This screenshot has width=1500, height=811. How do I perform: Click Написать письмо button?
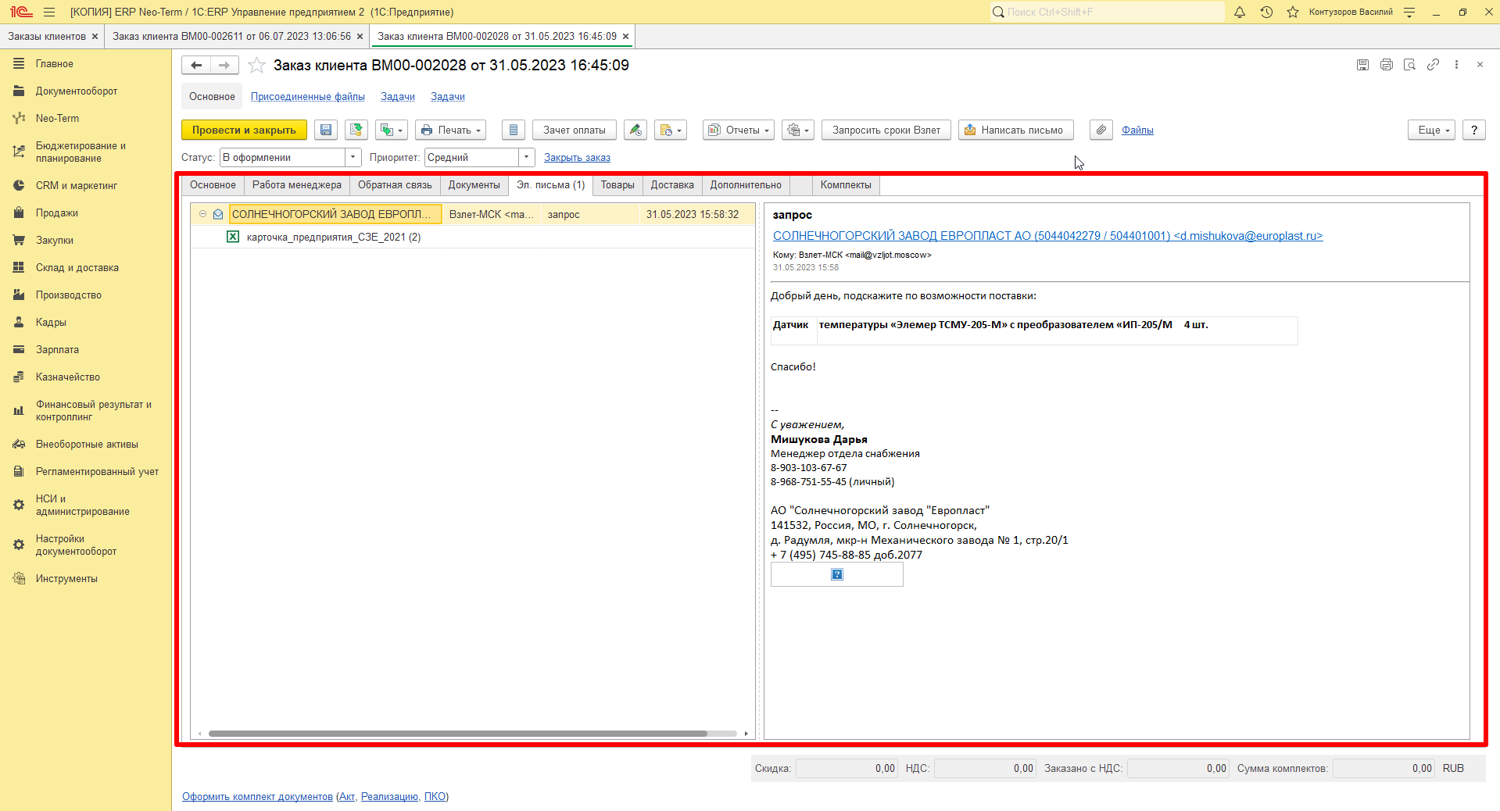point(1016,130)
